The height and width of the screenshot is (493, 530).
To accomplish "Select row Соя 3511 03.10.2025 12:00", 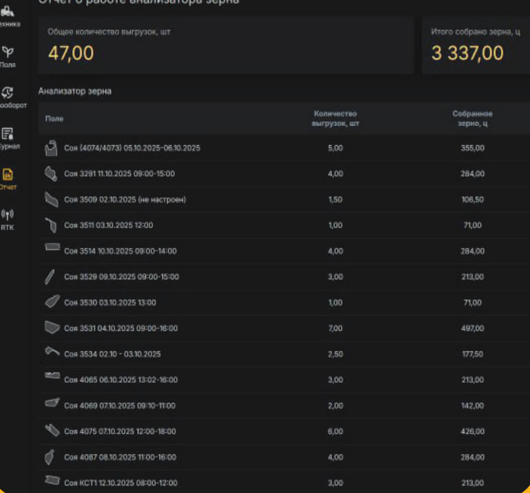I will [284, 225].
